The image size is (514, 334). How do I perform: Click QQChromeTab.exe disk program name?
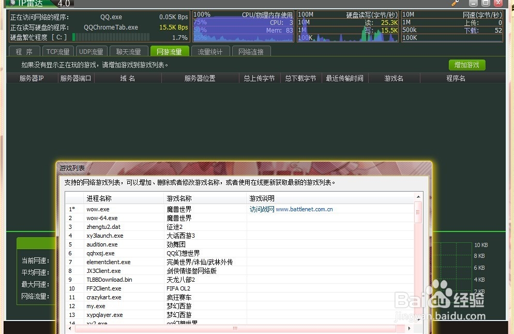pyautogui.click(x=111, y=27)
